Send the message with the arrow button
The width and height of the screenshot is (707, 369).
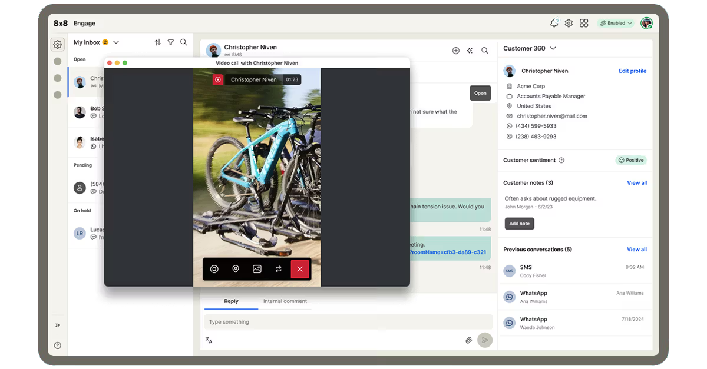pos(485,340)
